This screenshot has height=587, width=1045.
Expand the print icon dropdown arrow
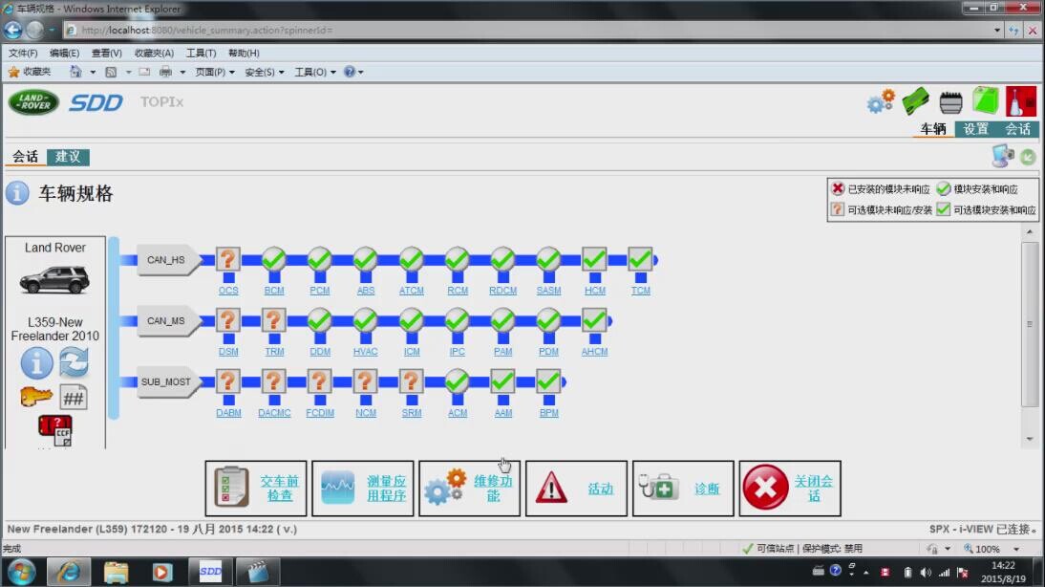181,72
